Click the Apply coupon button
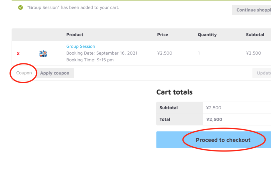Screen dimensions: 271x171 tap(55, 73)
